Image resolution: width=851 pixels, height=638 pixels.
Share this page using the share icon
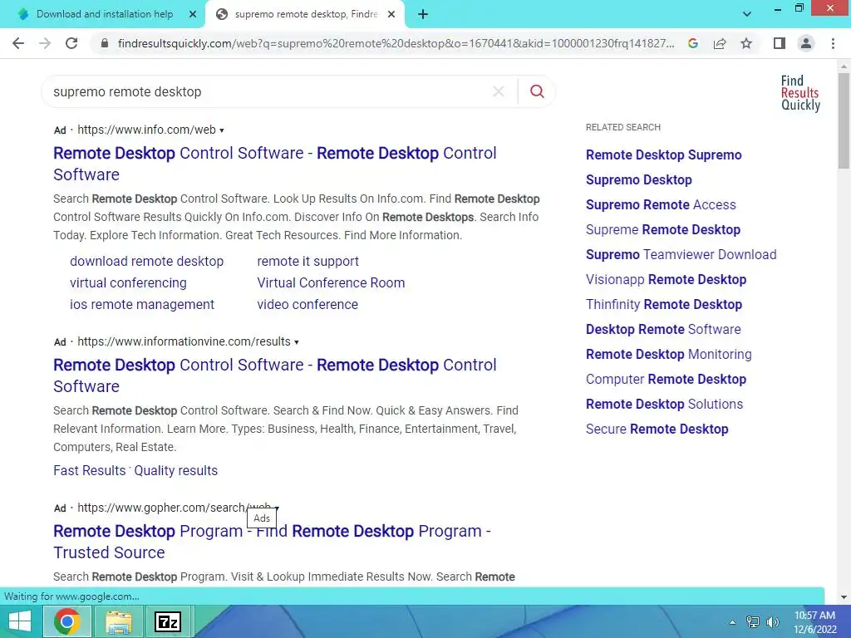click(x=720, y=43)
